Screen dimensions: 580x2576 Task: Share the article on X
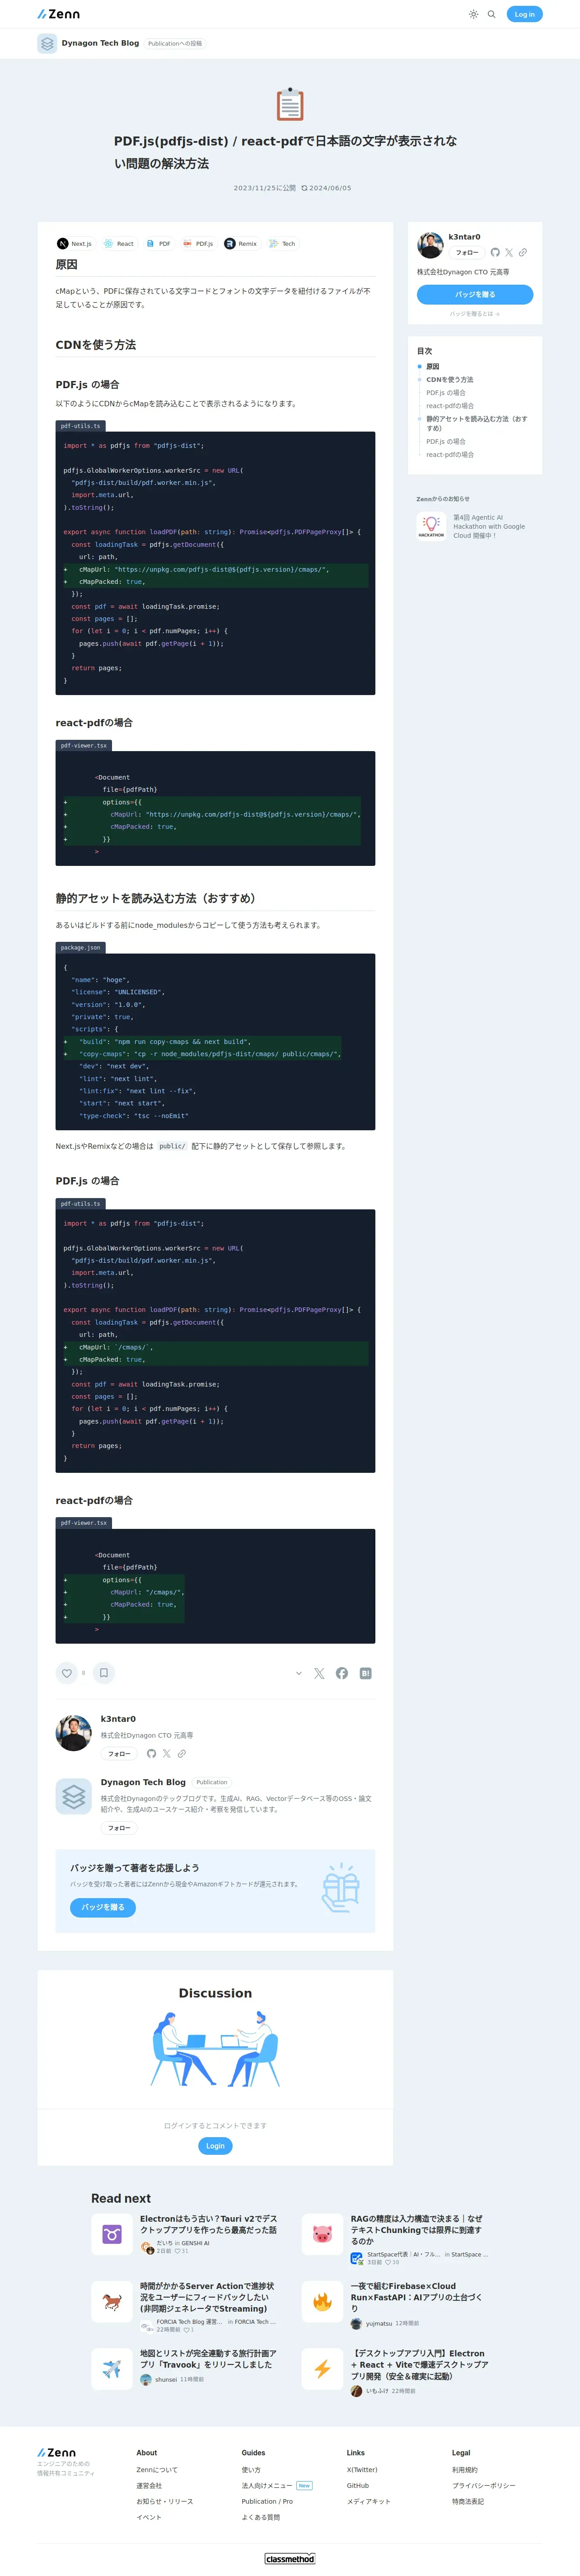point(319,1673)
